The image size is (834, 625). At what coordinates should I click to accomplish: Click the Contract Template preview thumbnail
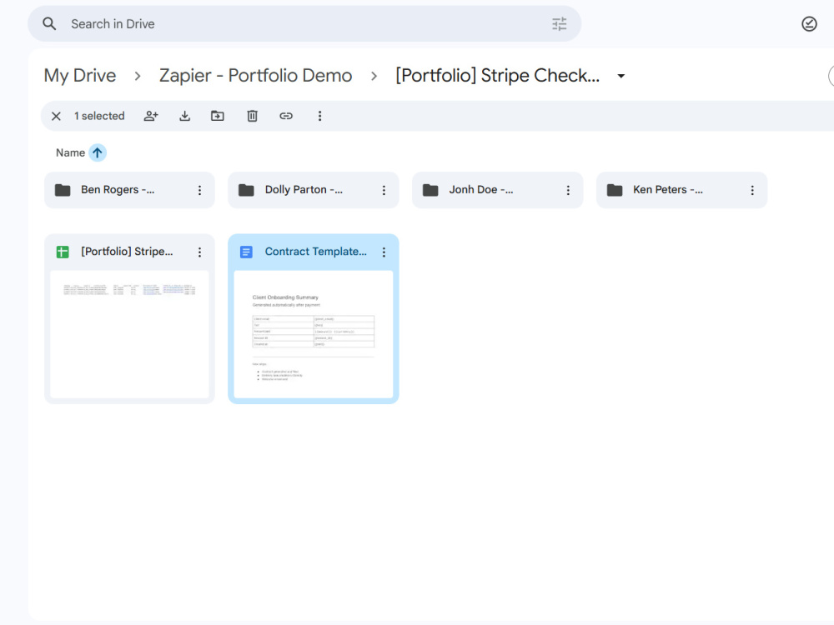coord(314,334)
